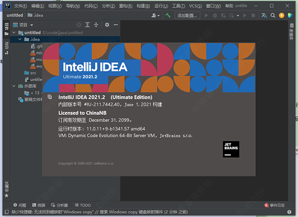This screenshot has width=298, height=217.
Task: Click the Expand All icon in project panel
Action: [x=87, y=25]
